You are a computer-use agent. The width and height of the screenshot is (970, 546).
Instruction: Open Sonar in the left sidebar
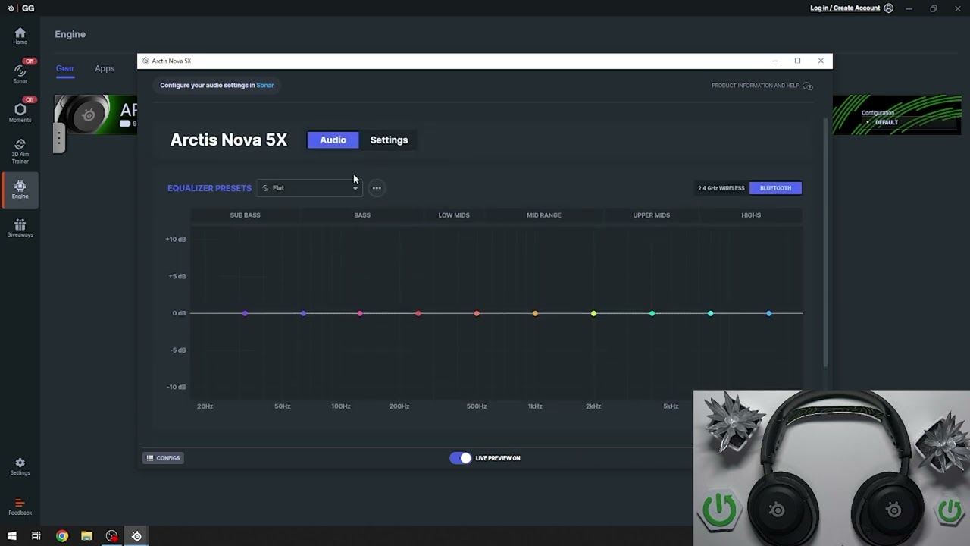click(x=20, y=72)
